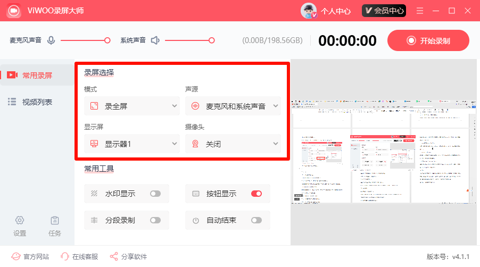Click the webcam icon beside 关闭
Image resolution: width=480 pixels, height=267 pixels.
click(x=195, y=144)
